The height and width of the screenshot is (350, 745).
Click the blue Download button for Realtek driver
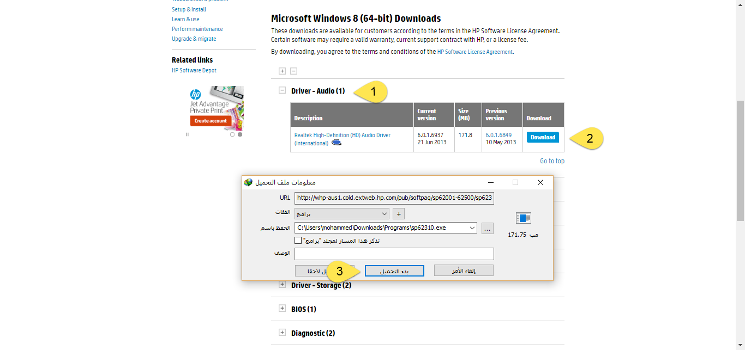pyautogui.click(x=543, y=137)
